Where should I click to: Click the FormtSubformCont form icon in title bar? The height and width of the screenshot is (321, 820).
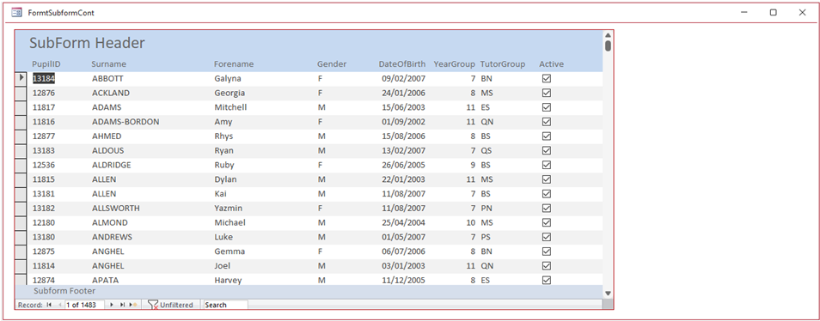tap(16, 13)
